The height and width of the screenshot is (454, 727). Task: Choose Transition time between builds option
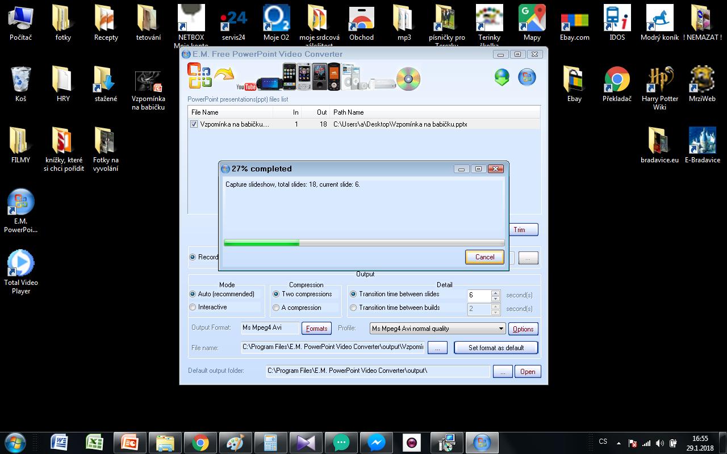pyautogui.click(x=353, y=308)
